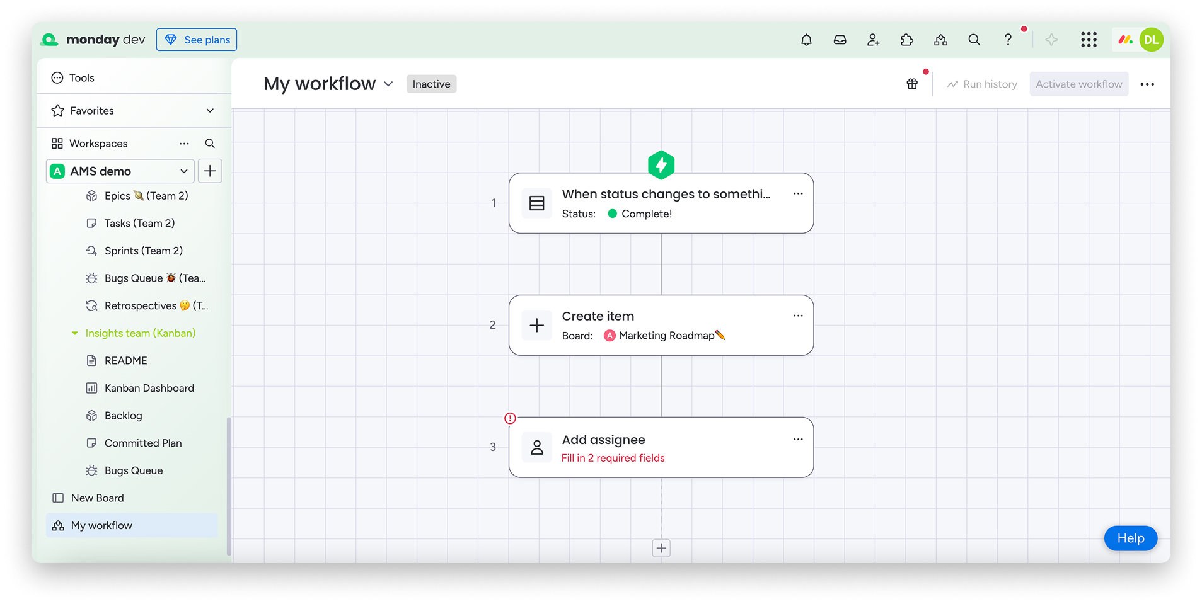Click the See plans button
This screenshot has height=604, width=1202.
(x=197, y=40)
